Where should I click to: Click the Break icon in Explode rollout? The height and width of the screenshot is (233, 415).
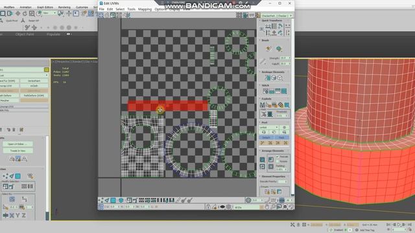262,105
